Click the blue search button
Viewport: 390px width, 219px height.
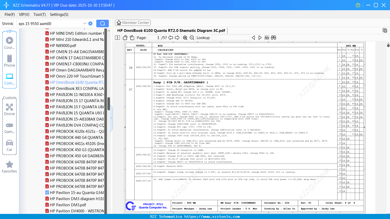(x=102, y=23)
